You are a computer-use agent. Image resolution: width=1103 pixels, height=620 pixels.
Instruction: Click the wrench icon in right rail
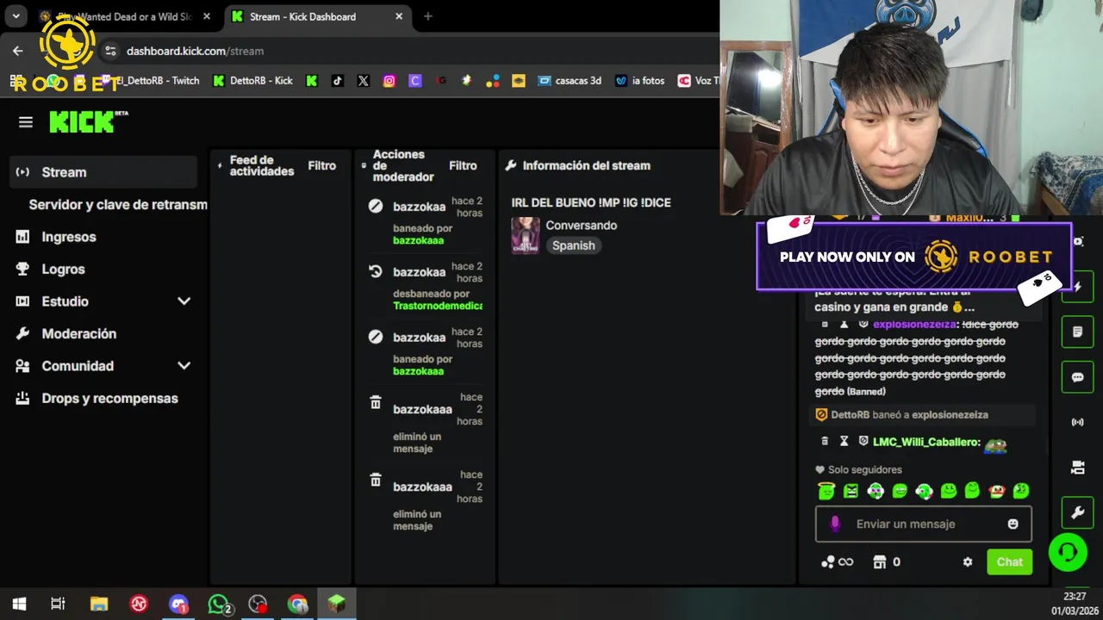click(x=1077, y=513)
